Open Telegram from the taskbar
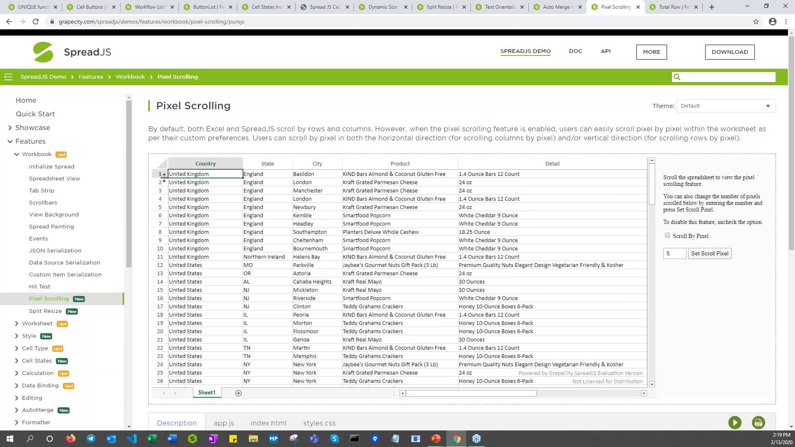Screen dimensions: 795x447 [x=91, y=439]
